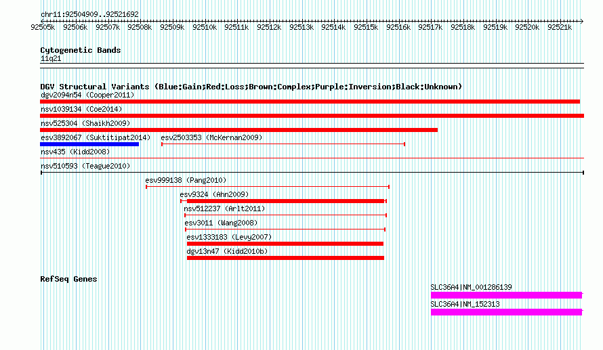Click the 92506k ruler tick label
Viewport: 603px width, 350px height.
click(x=75, y=27)
